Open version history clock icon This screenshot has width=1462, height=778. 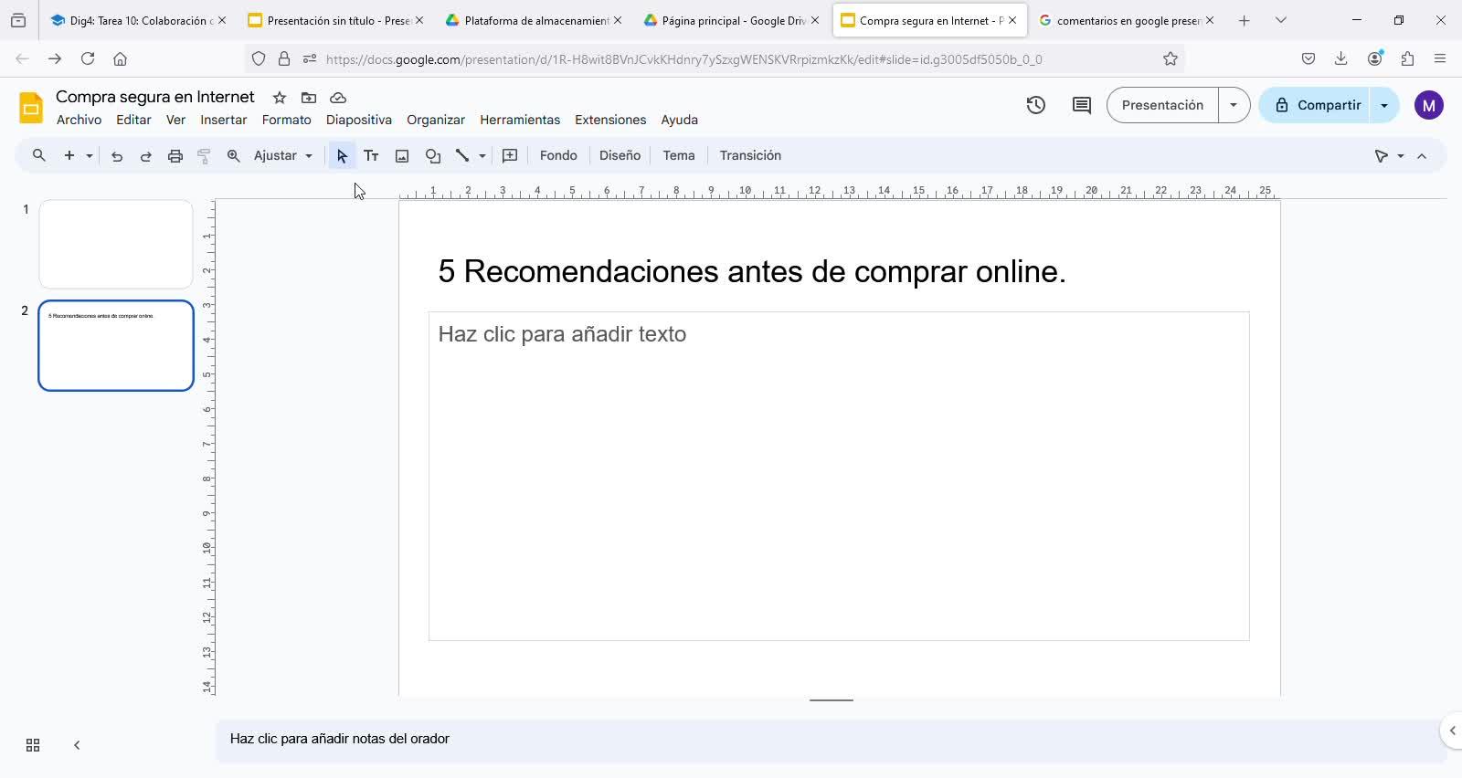[1035, 105]
